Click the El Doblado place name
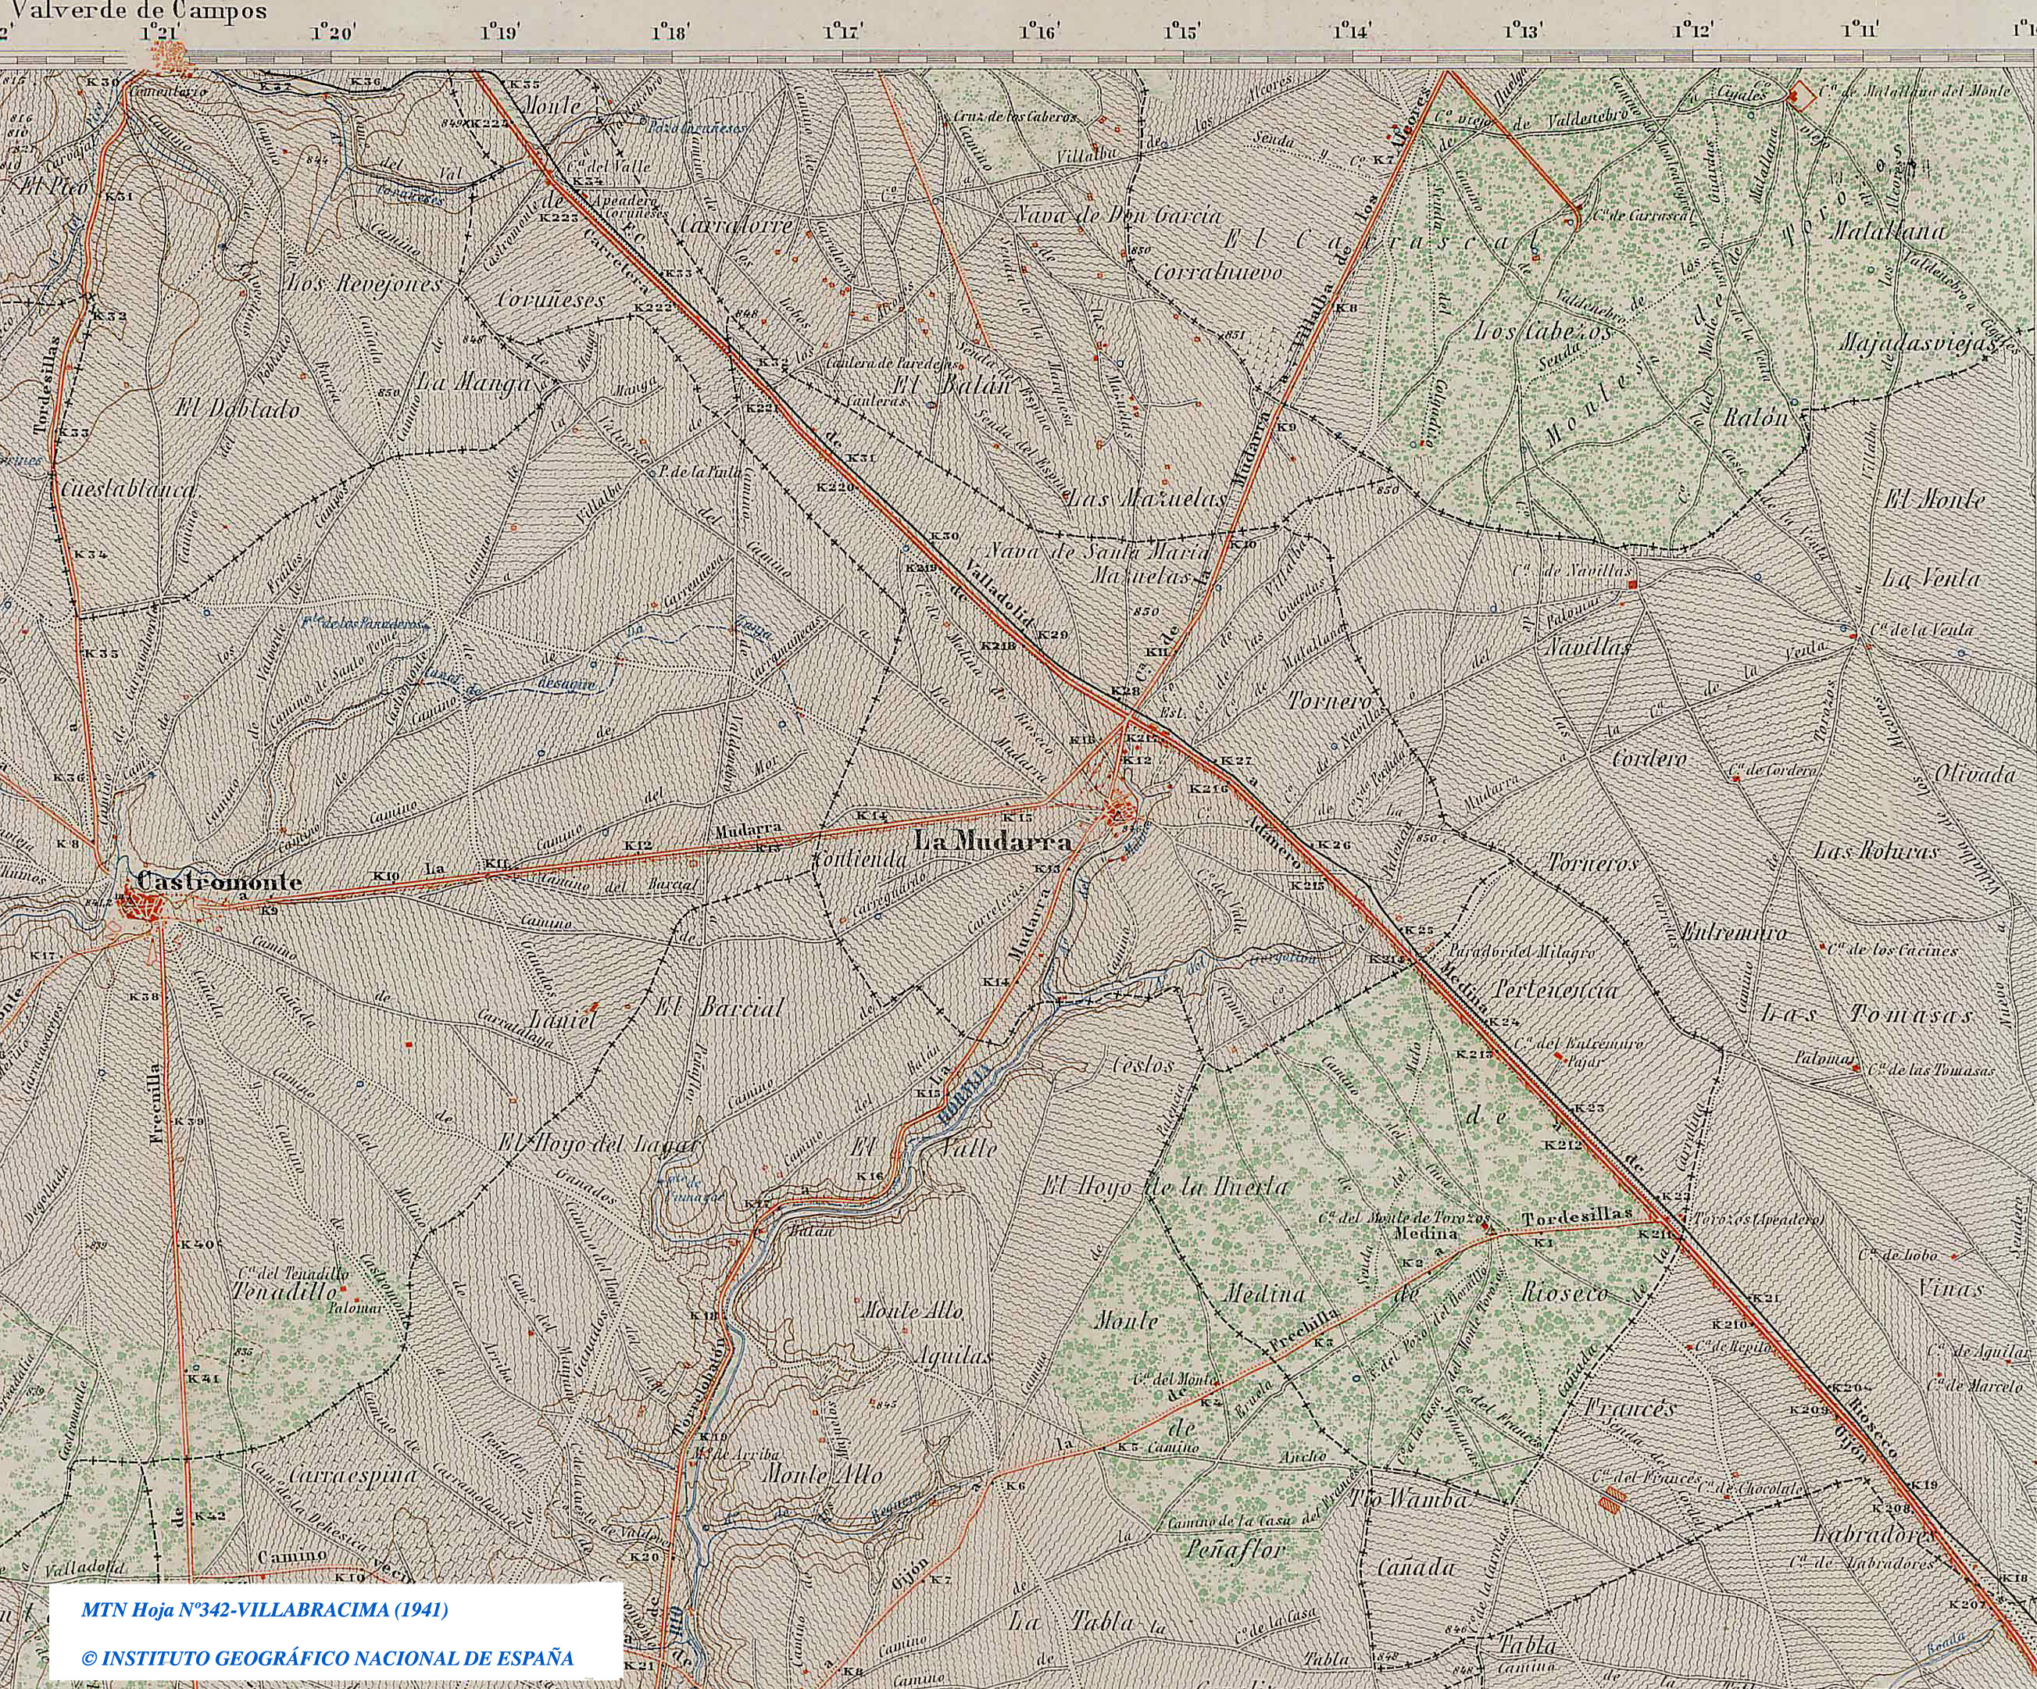Image resolution: width=2037 pixels, height=1689 pixels. 237,410
